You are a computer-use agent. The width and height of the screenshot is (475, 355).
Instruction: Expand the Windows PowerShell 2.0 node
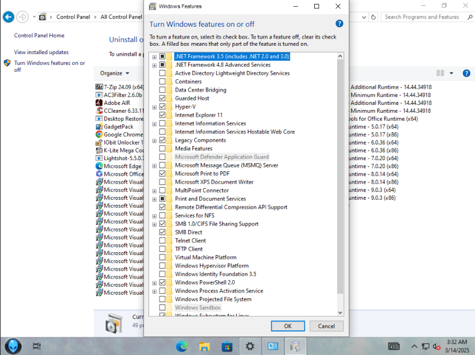tap(155, 283)
